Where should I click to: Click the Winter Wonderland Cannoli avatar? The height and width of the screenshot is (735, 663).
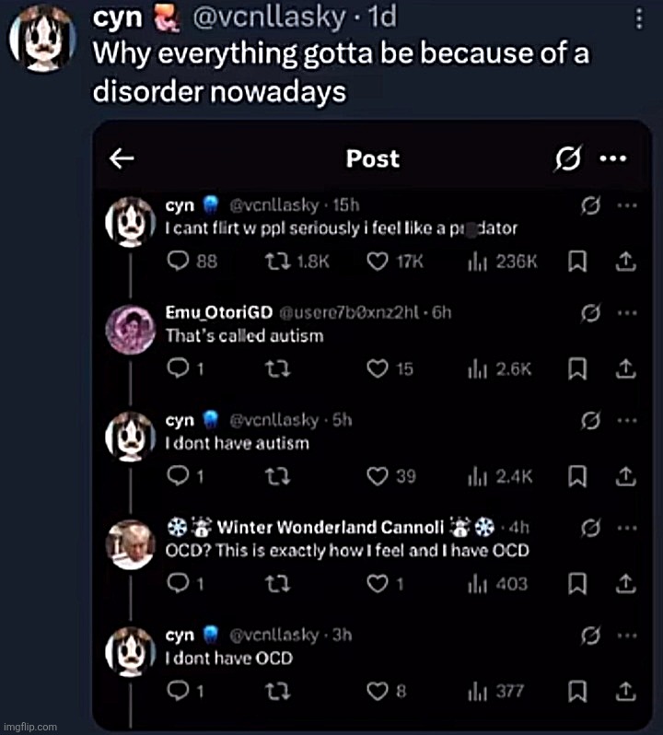point(130,543)
